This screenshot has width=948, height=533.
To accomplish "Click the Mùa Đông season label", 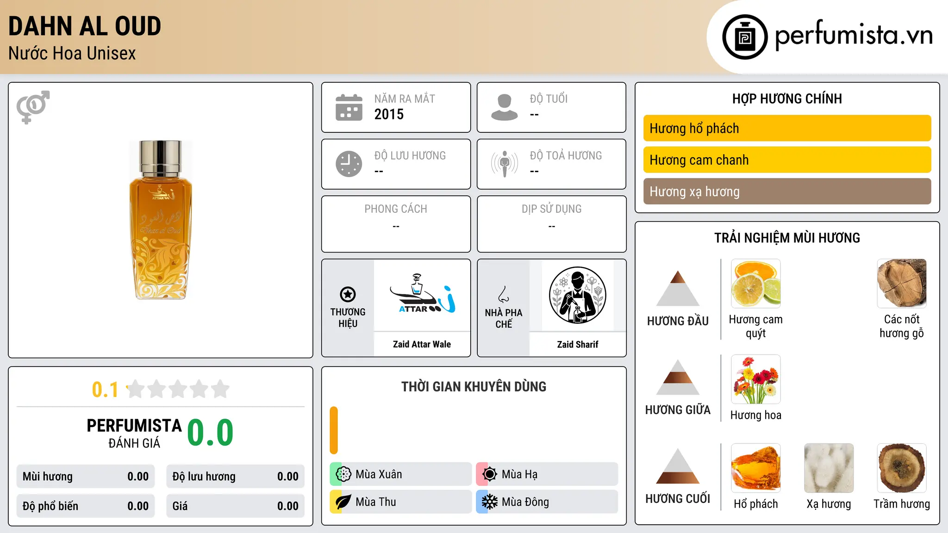I will pyautogui.click(x=525, y=502).
